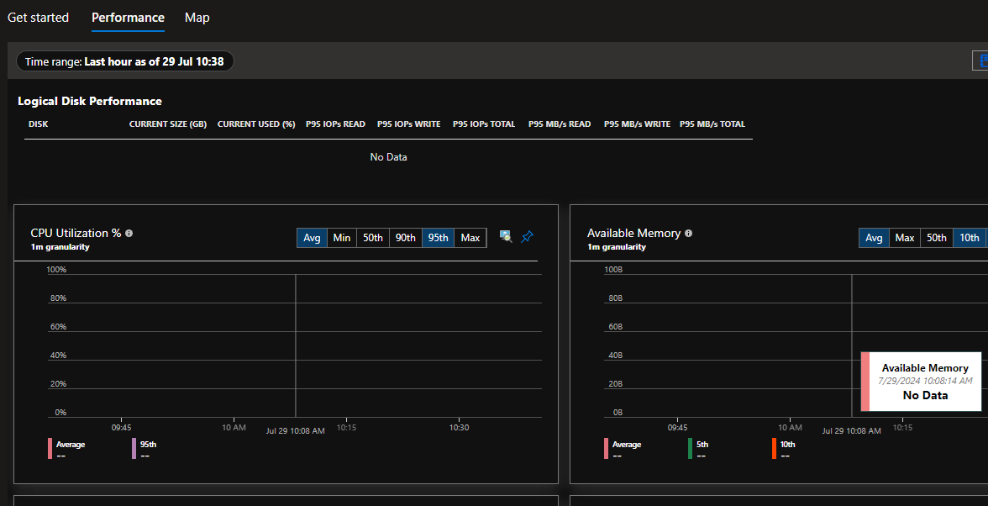Sort by P95 IOPs TOTAL column
This screenshot has height=506, width=988.
point(484,124)
